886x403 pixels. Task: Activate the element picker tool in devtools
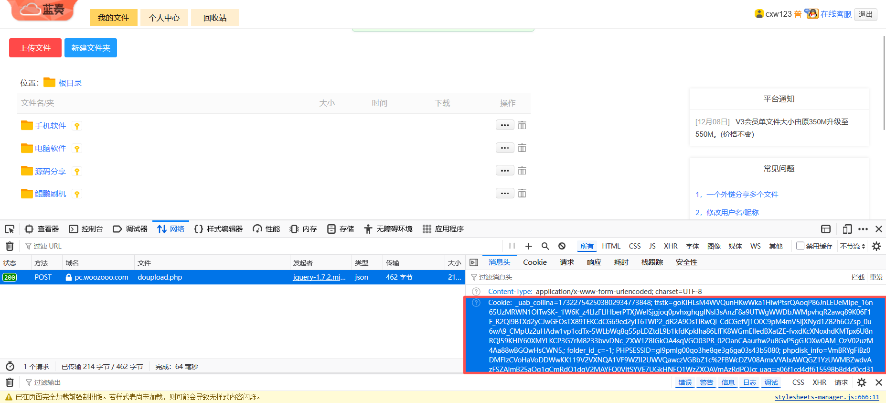[10, 229]
